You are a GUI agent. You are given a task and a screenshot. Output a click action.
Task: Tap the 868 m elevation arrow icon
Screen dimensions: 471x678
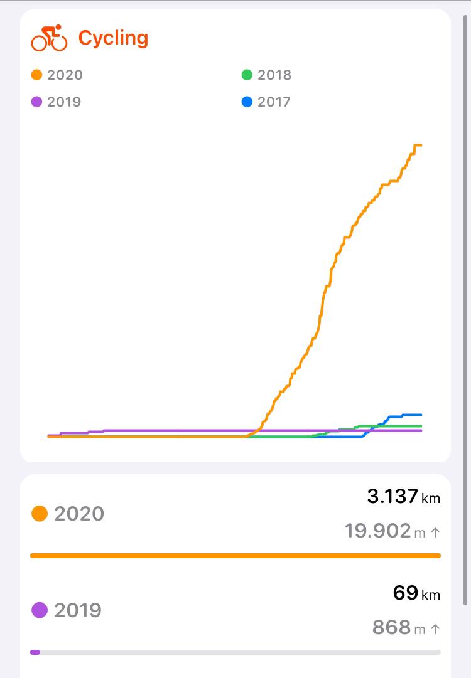435,629
